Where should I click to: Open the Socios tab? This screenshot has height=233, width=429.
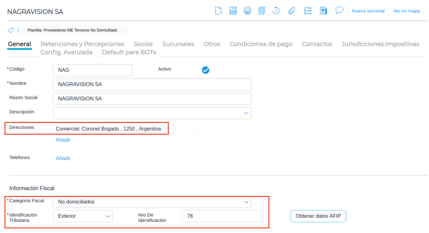tap(143, 44)
